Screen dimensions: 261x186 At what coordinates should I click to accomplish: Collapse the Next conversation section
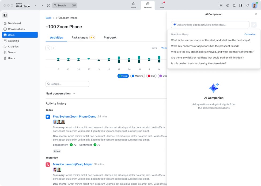(74, 94)
